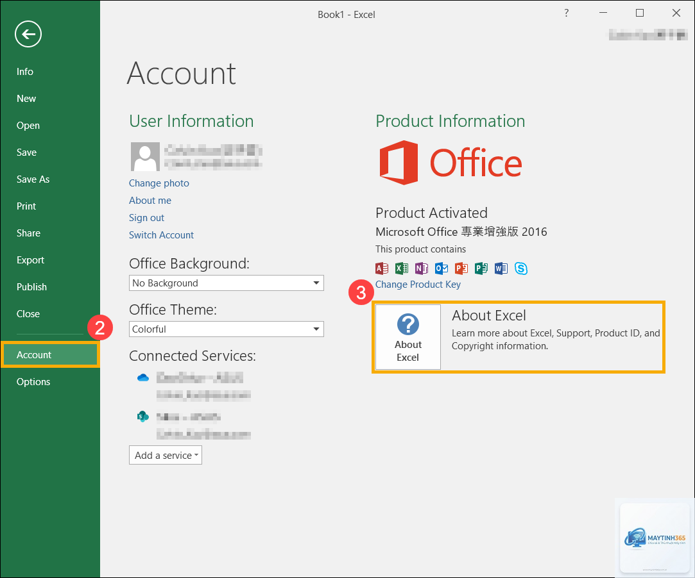Select Save As in the sidebar
695x578 pixels.
33,179
